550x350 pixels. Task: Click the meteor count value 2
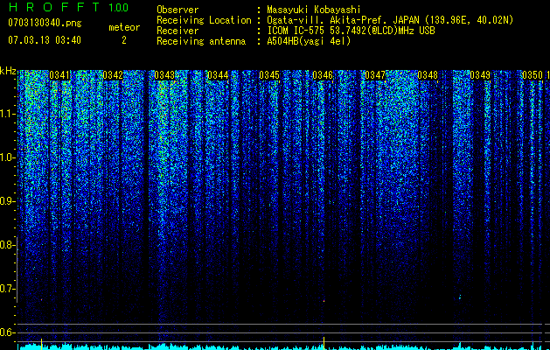[124, 40]
